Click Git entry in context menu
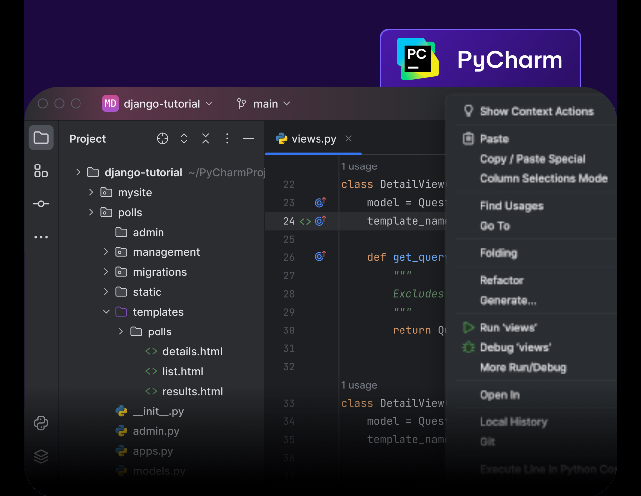Viewport: 641px width, 496px height. [487, 441]
